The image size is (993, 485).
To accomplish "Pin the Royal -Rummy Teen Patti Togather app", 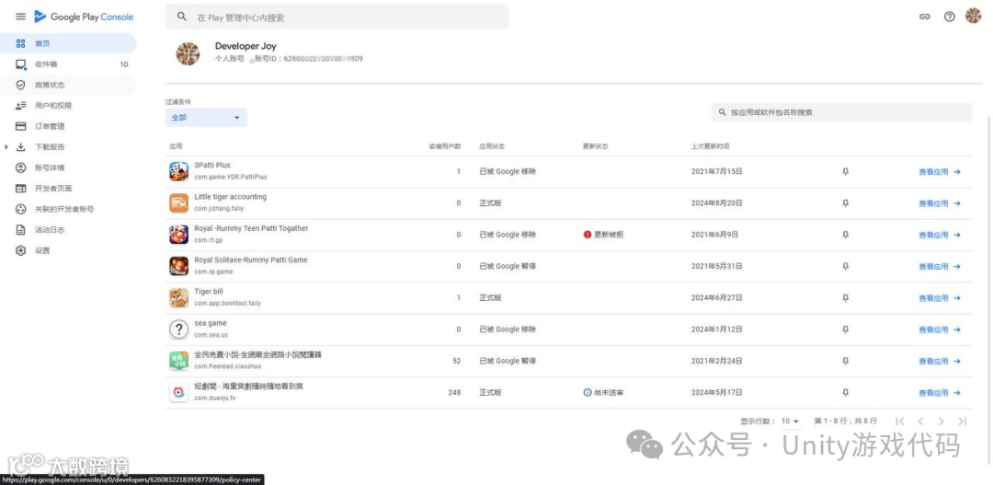I will [846, 235].
